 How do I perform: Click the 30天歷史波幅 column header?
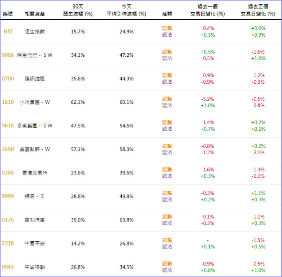click(x=78, y=10)
